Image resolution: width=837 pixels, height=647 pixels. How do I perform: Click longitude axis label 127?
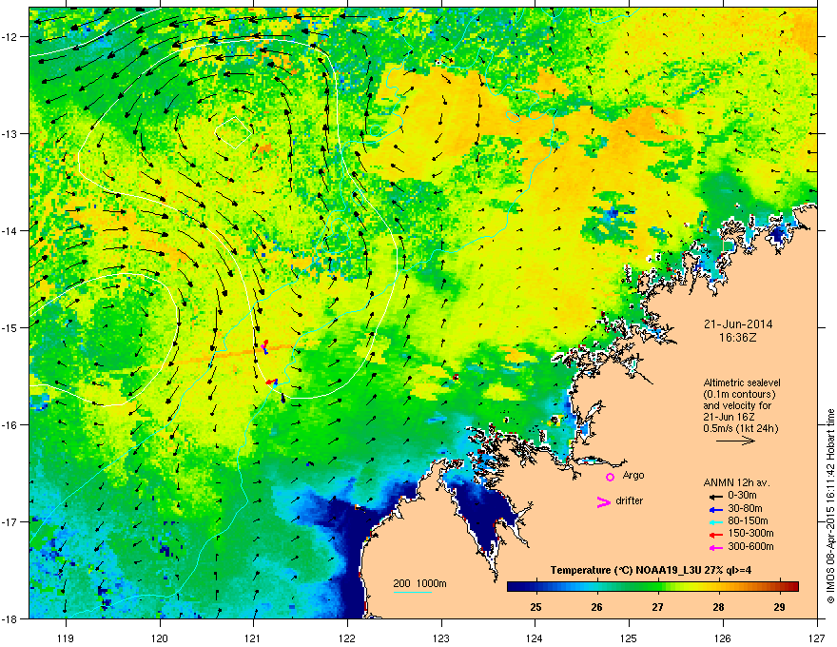pos(817,637)
